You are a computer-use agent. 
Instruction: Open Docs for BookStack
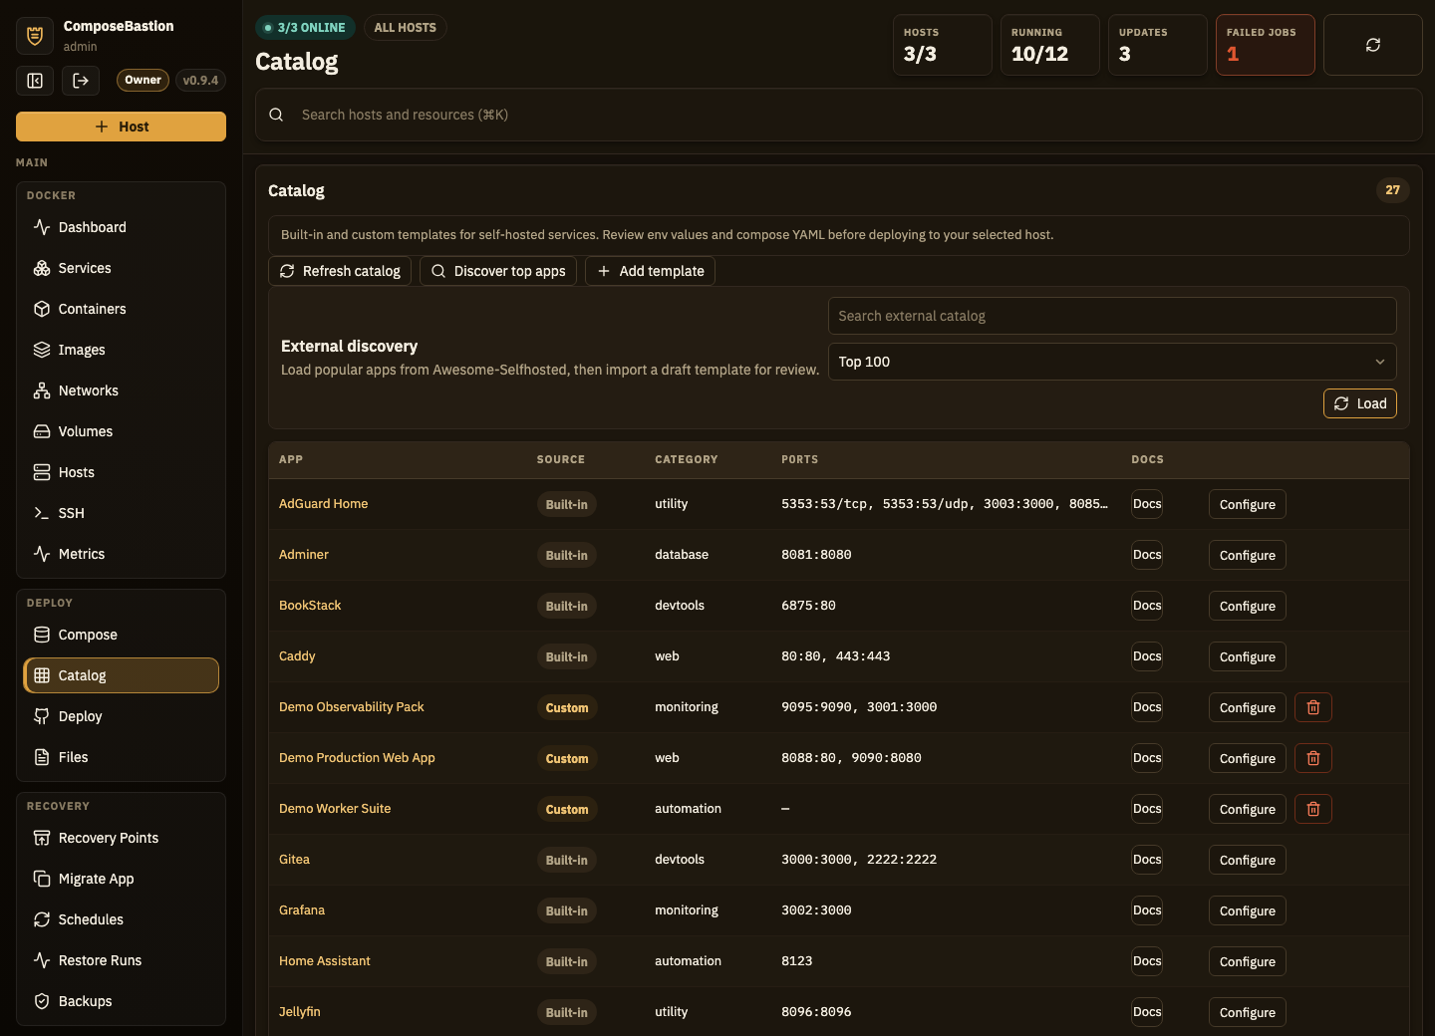coord(1147,606)
